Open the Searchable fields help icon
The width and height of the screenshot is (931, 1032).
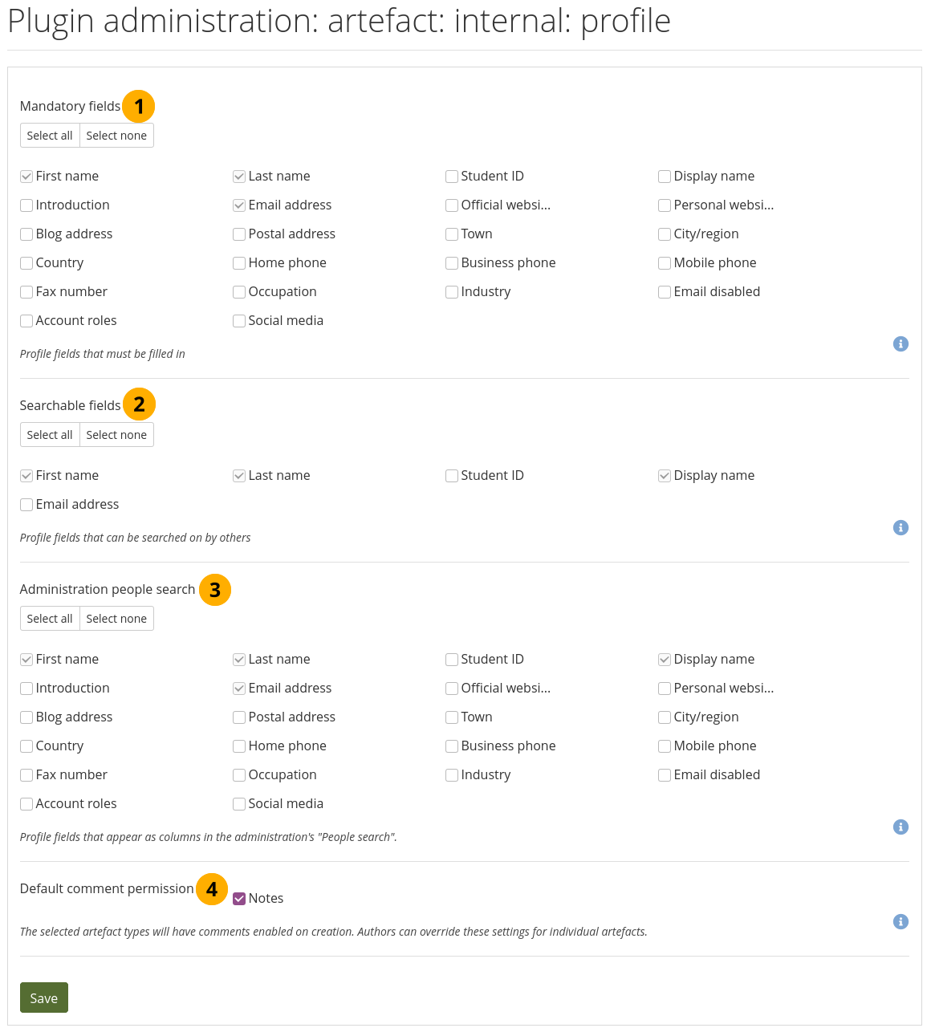click(901, 528)
